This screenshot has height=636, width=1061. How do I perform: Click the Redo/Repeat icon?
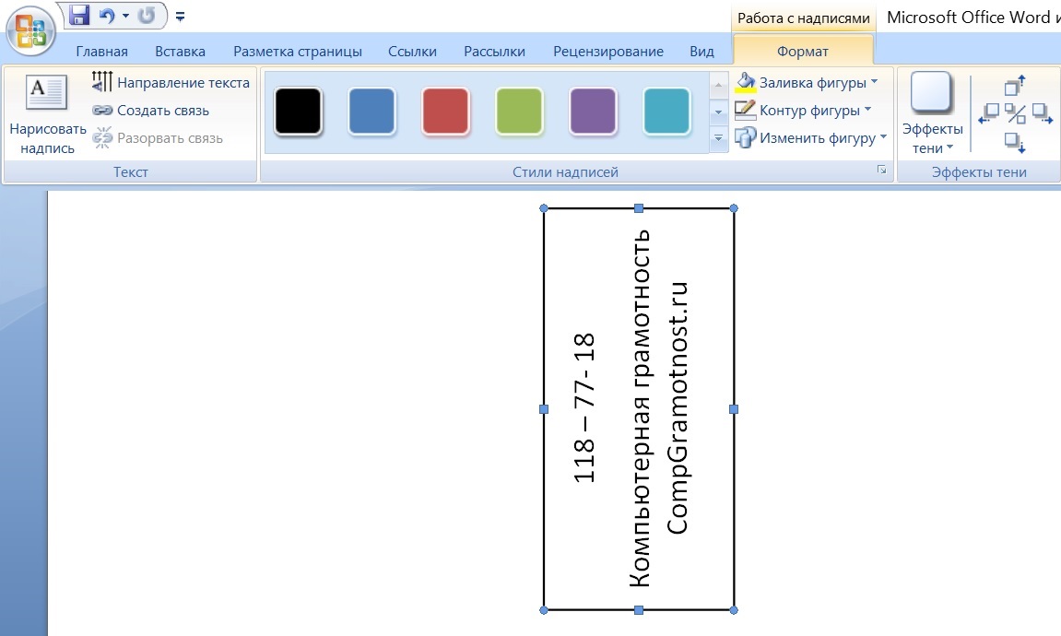click(147, 15)
